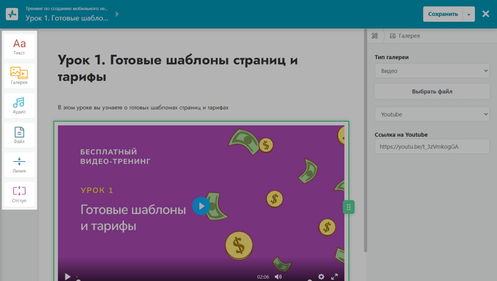Mute the video with the speaker icon

tap(278, 277)
